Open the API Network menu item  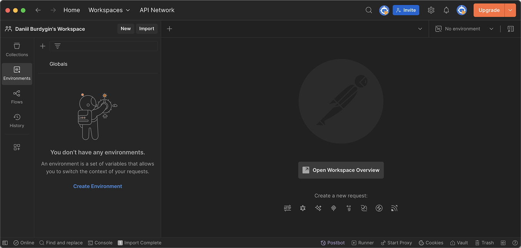point(157,10)
